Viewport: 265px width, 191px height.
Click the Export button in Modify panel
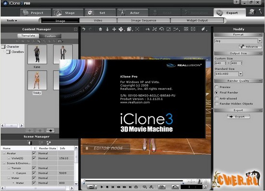point(238,117)
